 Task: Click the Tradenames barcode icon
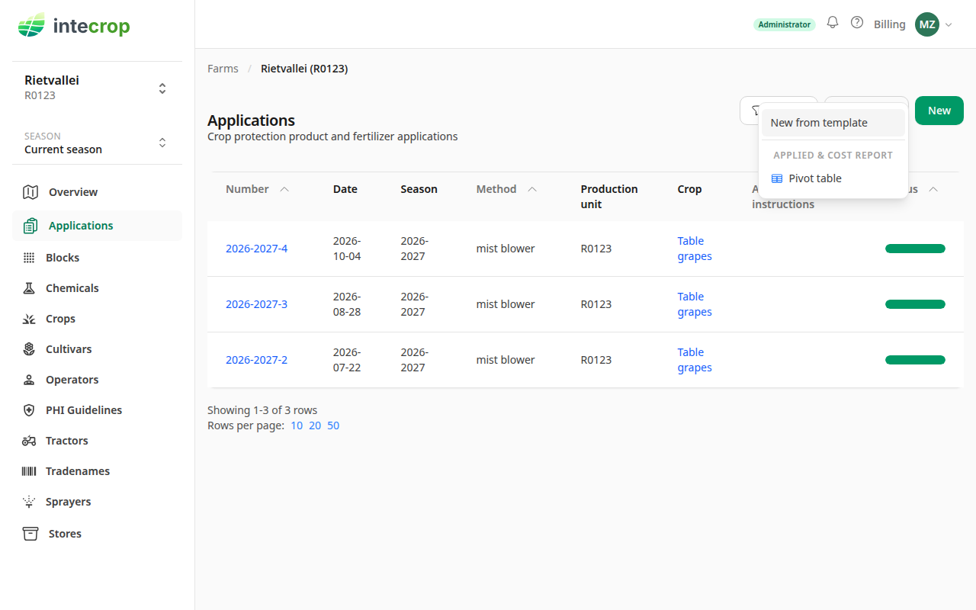click(29, 471)
